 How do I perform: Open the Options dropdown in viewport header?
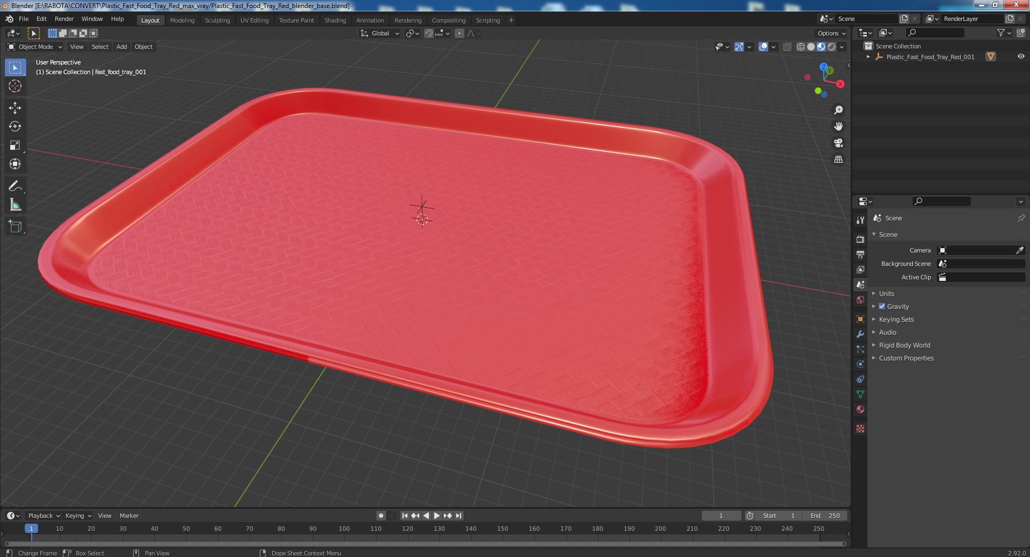[832, 33]
